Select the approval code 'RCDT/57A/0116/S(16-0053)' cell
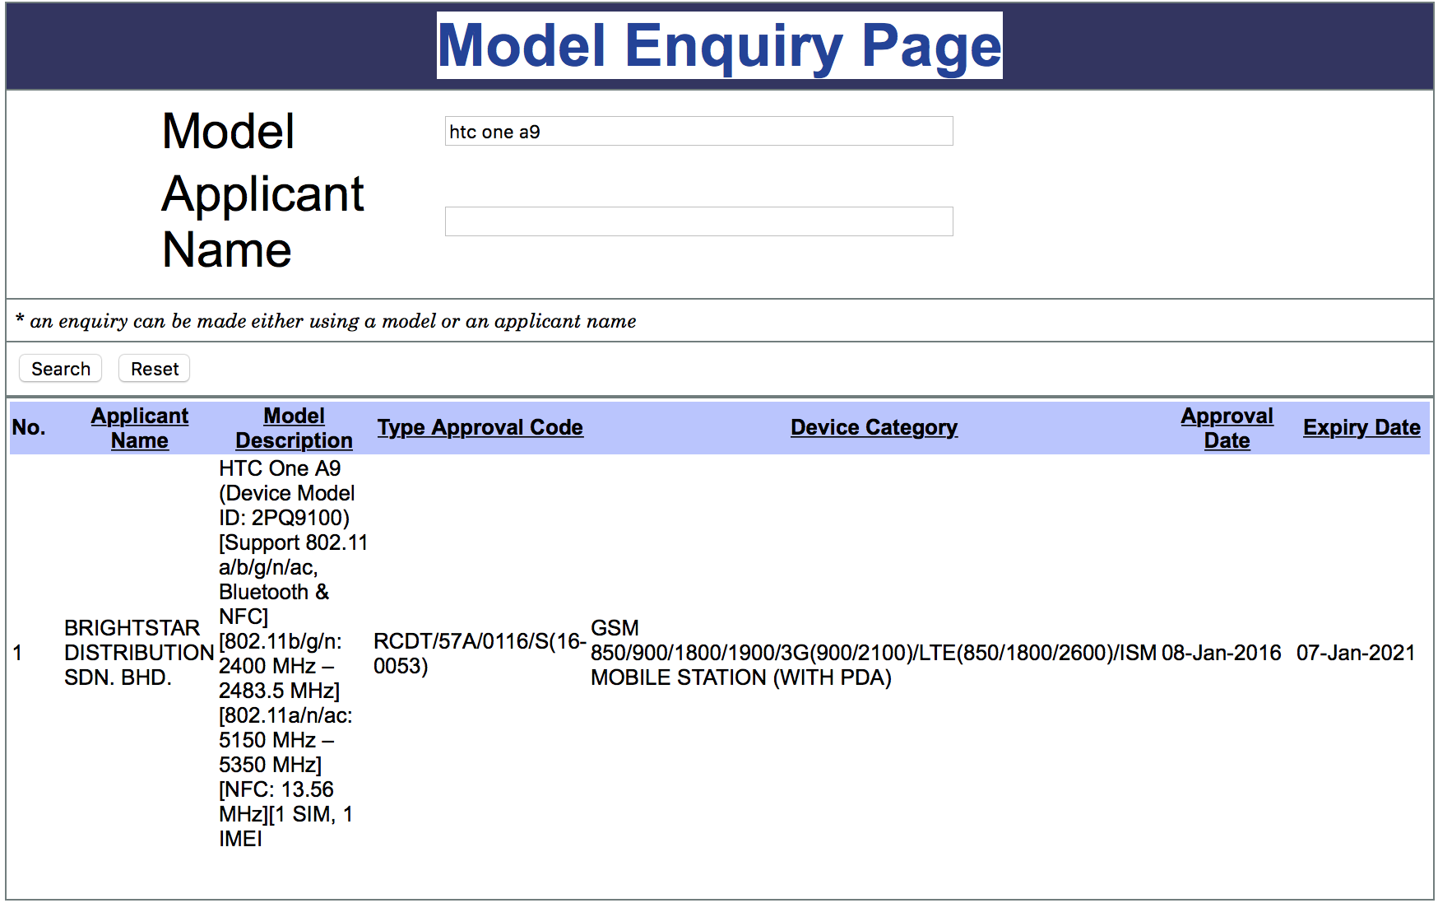This screenshot has width=1438, height=903. coord(480,653)
